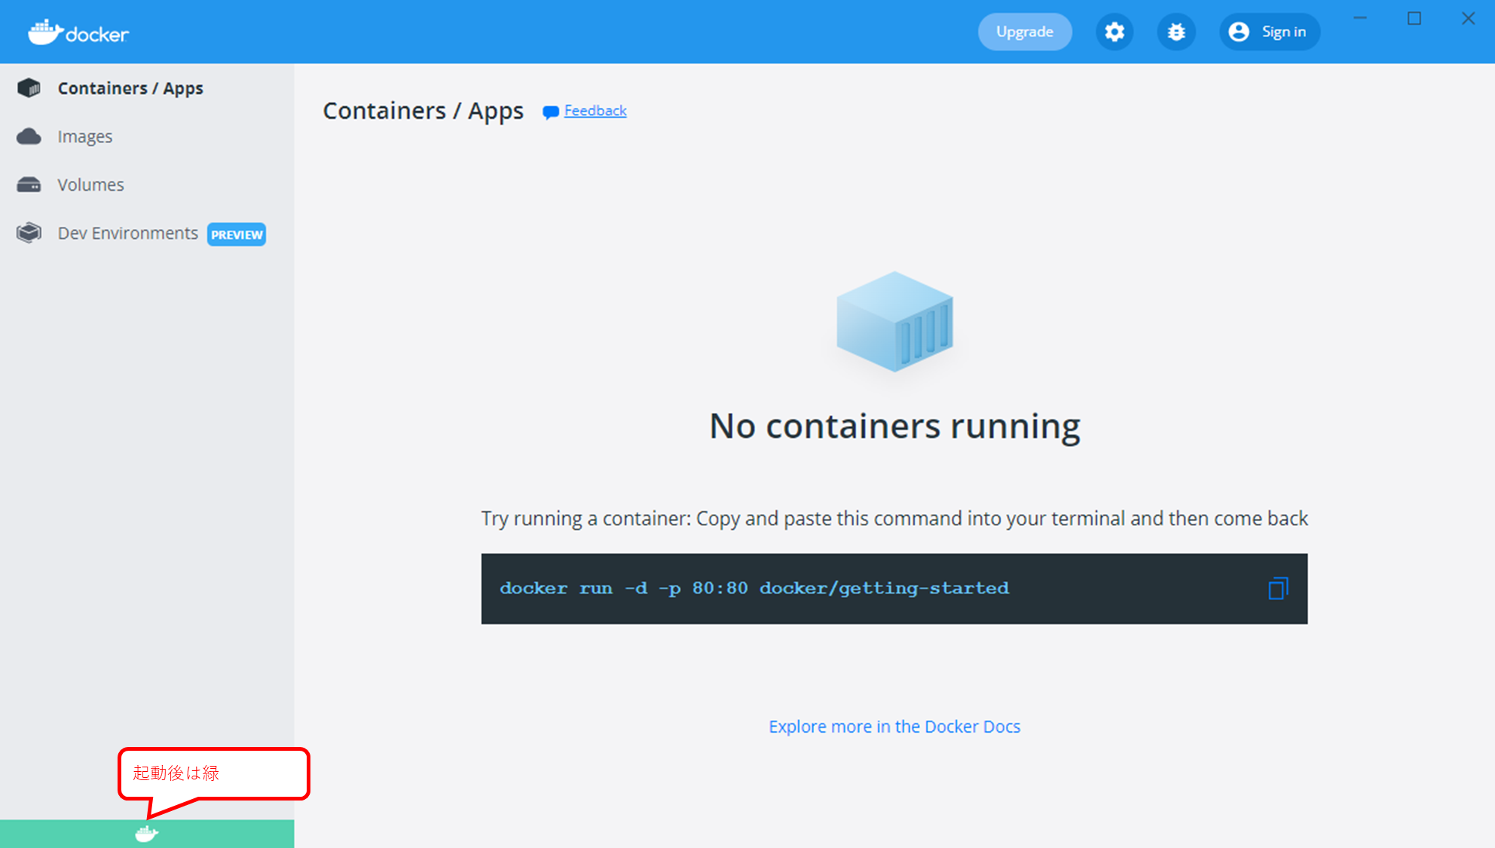Click the PREVIEW badge
1495x848 pixels.
(237, 234)
